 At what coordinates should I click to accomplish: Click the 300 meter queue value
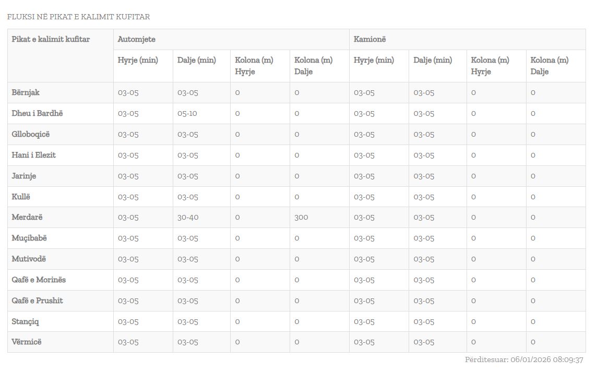point(301,217)
